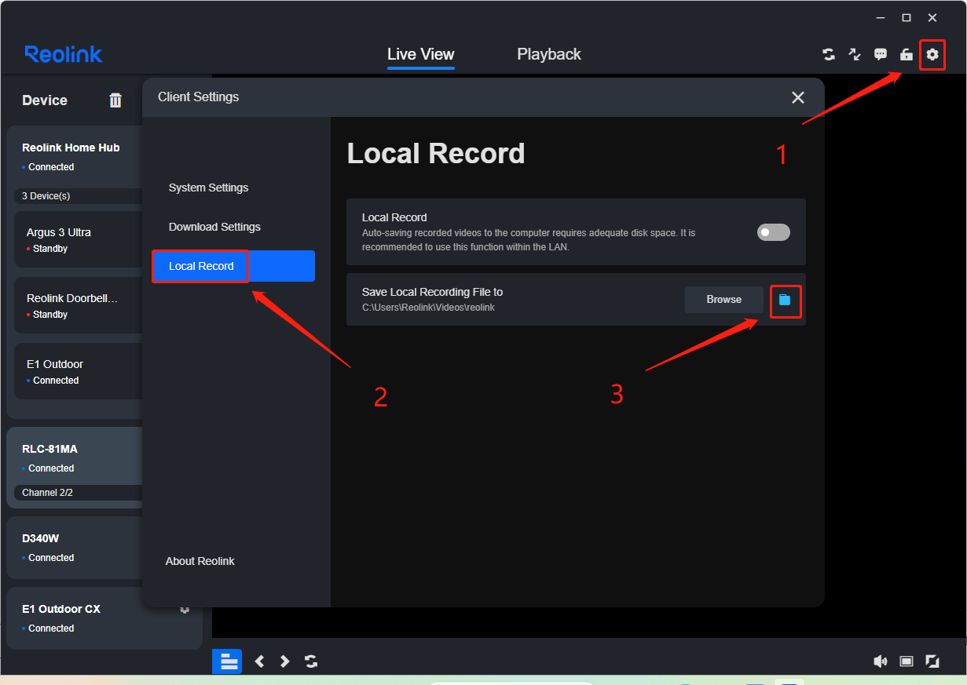Click 'Save Local Recording File to' label
Viewport: 967px width, 685px height.
coord(432,292)
